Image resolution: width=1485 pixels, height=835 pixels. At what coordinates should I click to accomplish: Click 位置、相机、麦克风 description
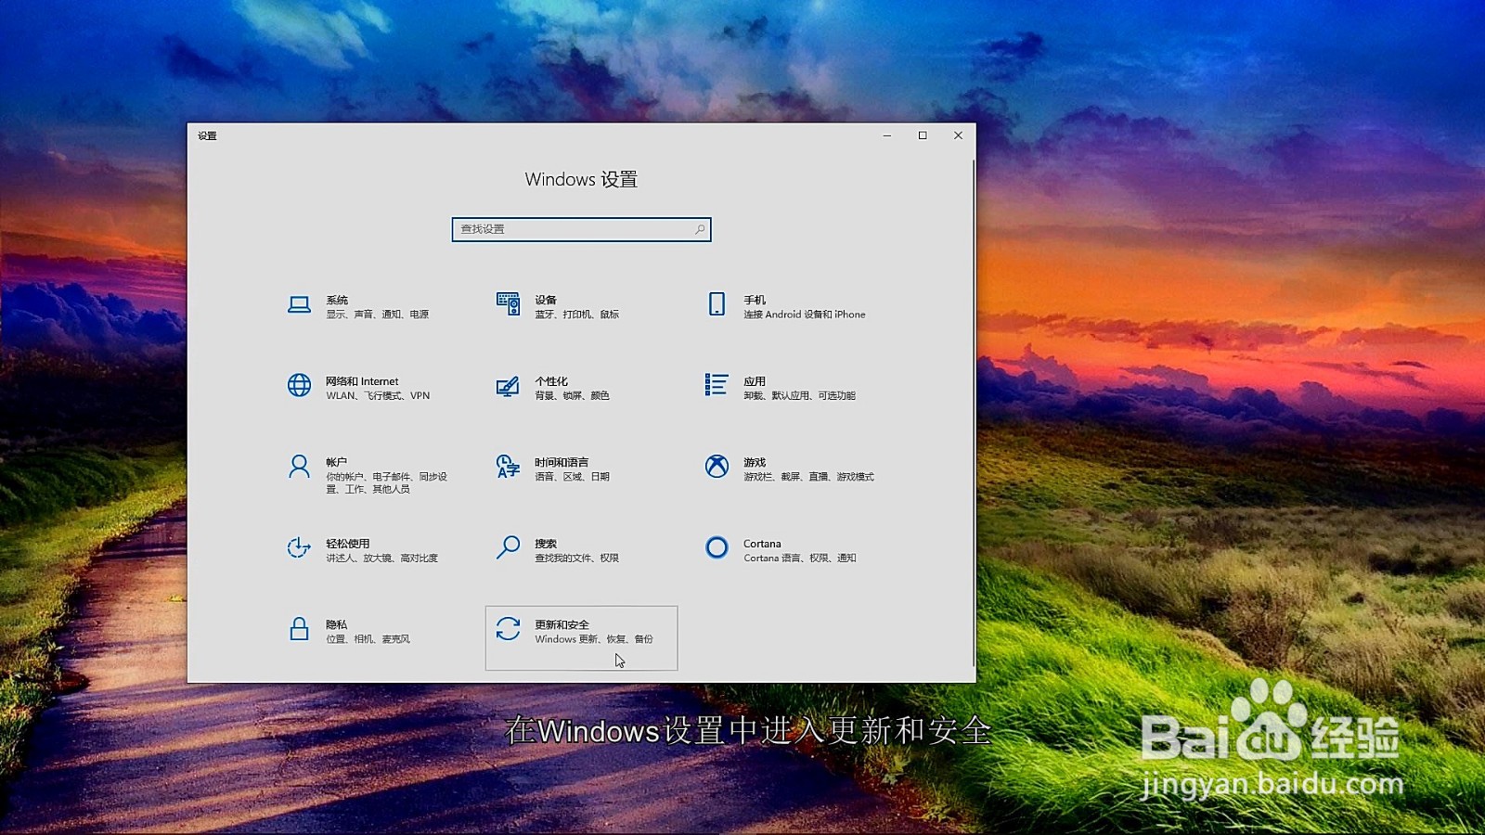[368, 639]
